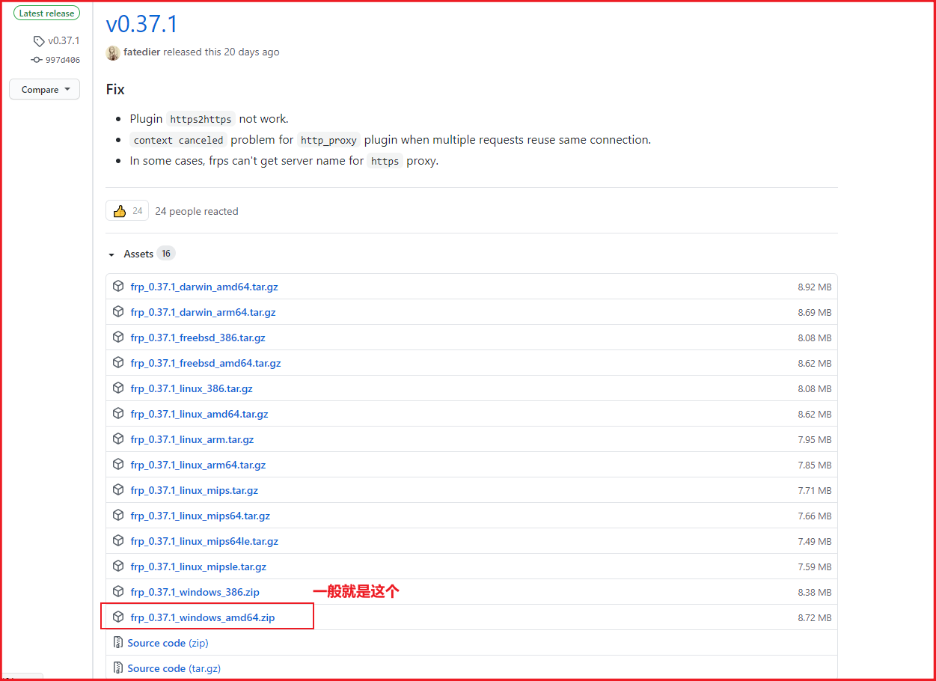Click the package icon beside frp_0.37.1_darwin_arm64.tar.gz
936x681 pixels.
(x=118, y=311)
